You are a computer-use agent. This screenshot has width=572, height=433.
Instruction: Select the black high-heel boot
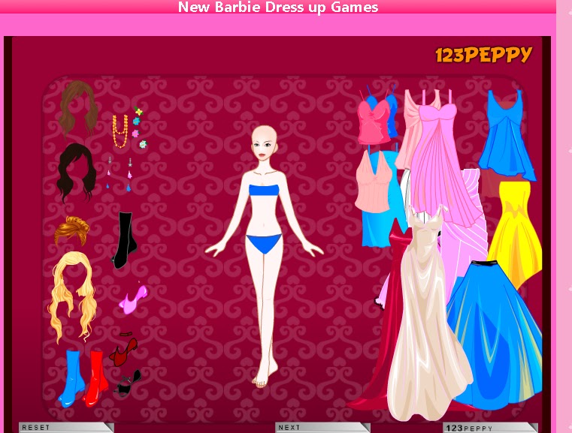tap(124, 240)
